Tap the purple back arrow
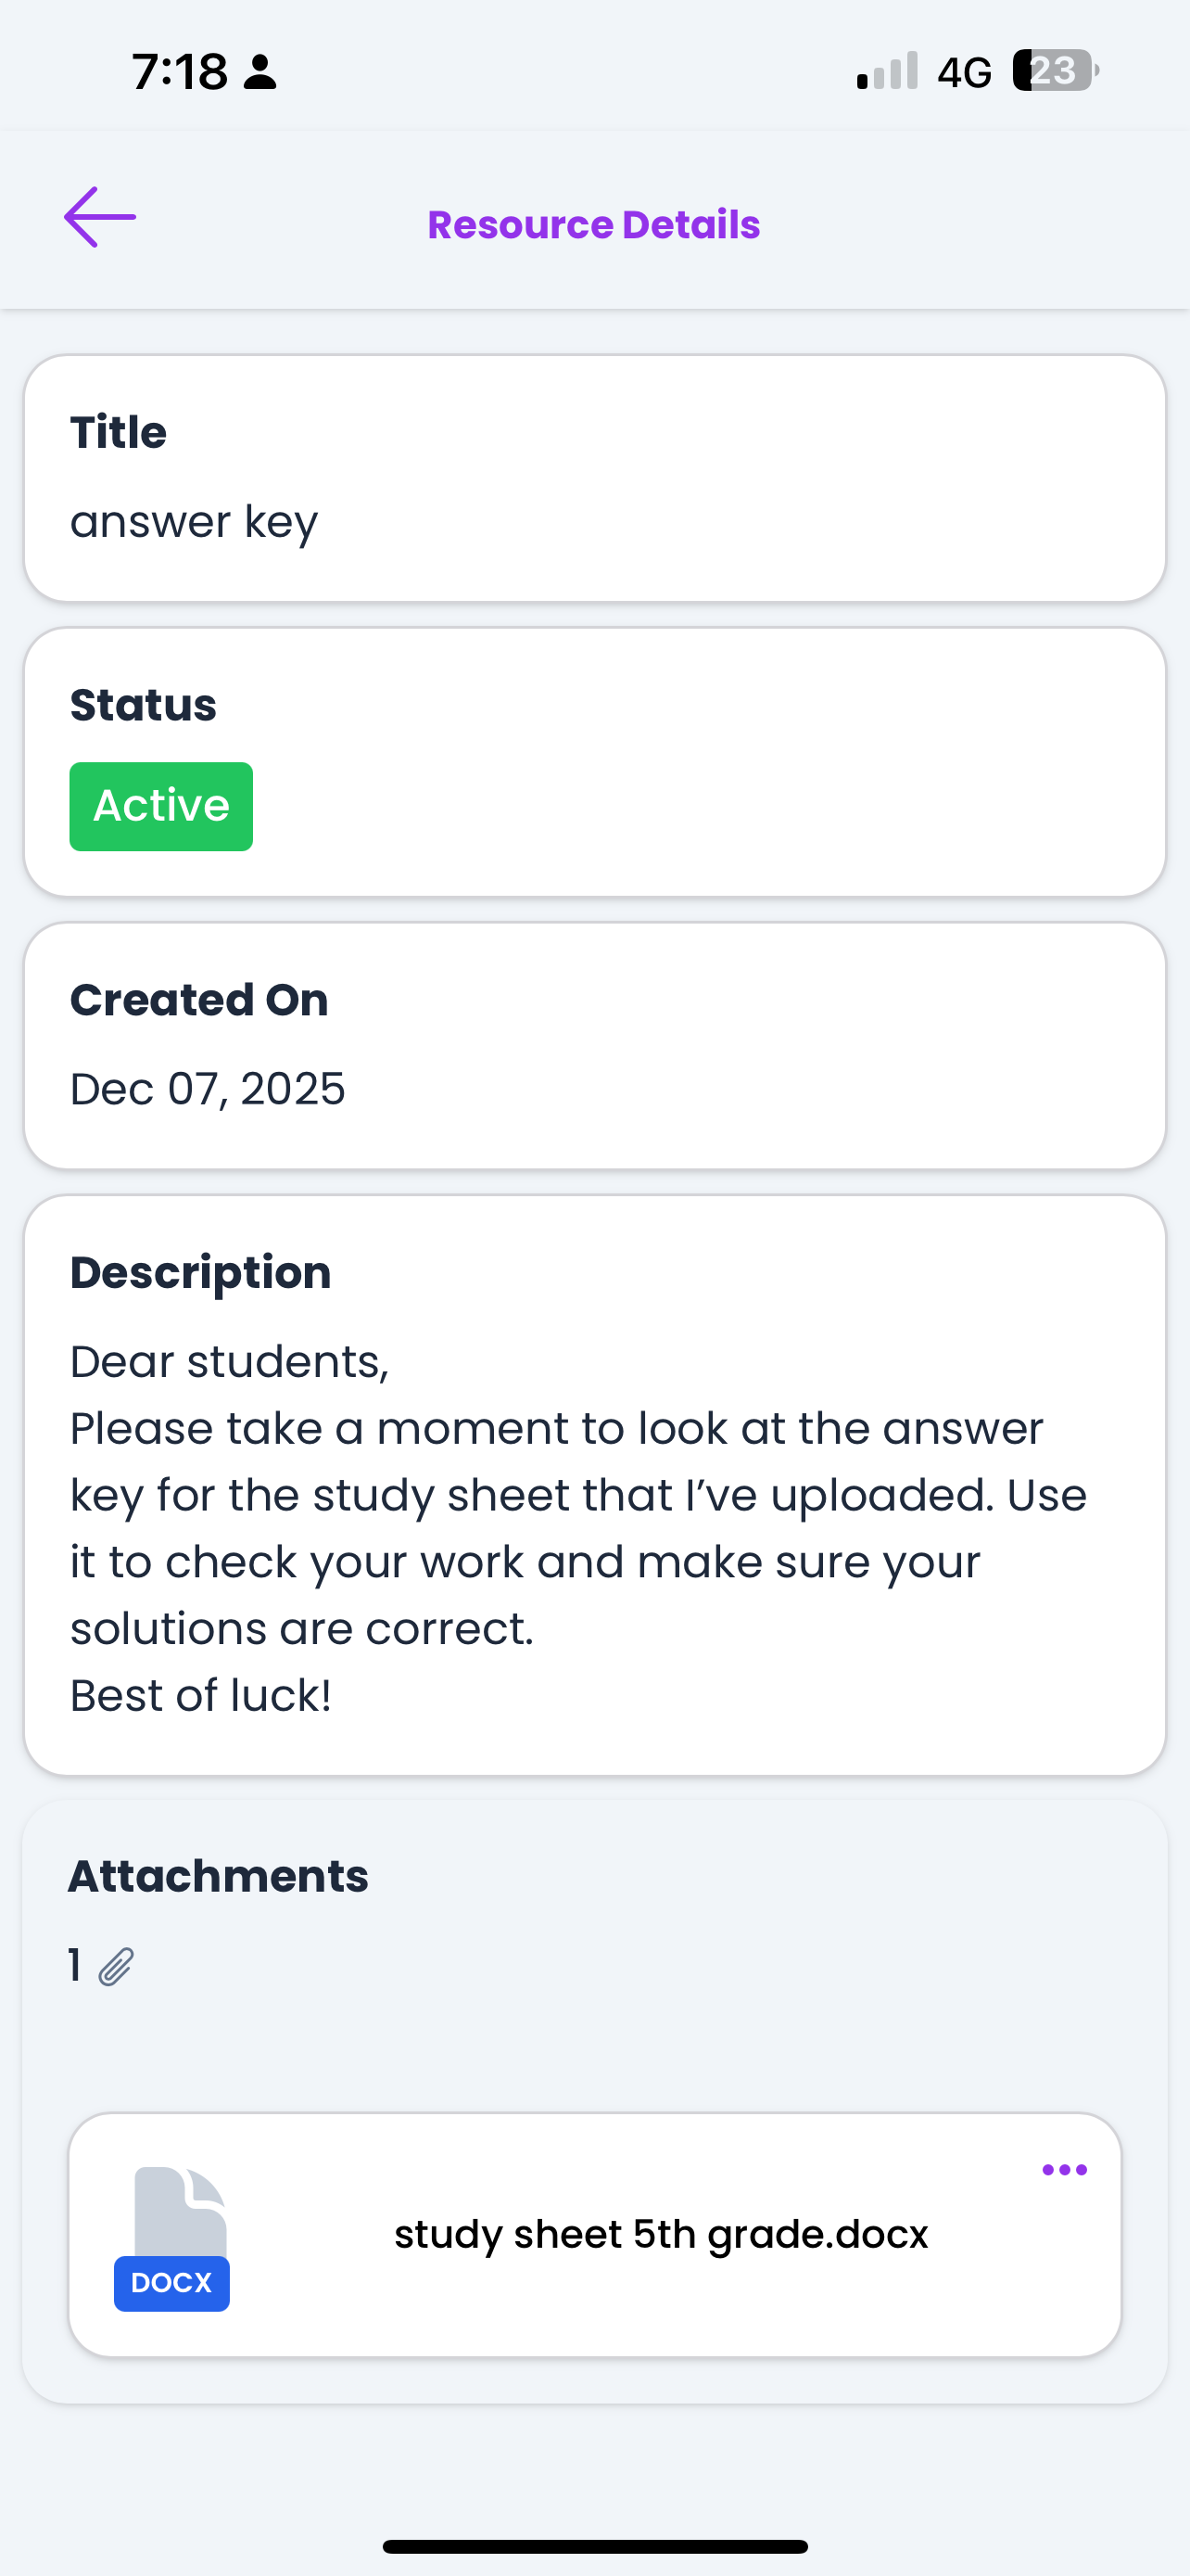This screenshot has height=2576, width=1190. (x=100, y=217)
